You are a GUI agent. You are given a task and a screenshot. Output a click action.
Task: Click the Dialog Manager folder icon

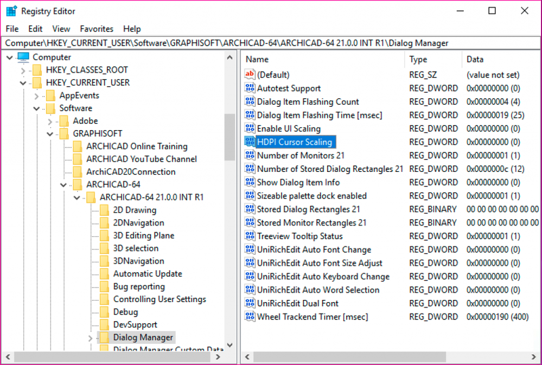coord(104,337)
